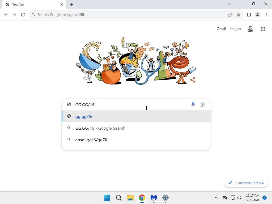This screenshot has height=204, width=272.
Task: Open volume control tray icon
Action: pos(239,198)
